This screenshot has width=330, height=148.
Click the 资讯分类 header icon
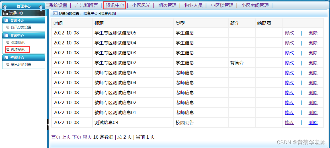[x=6, y=20]
